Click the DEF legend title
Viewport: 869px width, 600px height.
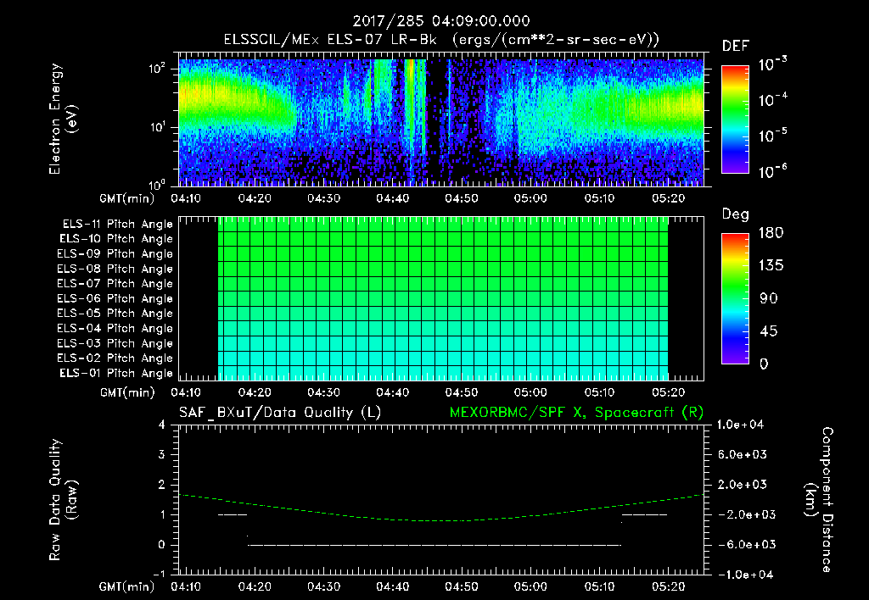click(x=736, y=46)
